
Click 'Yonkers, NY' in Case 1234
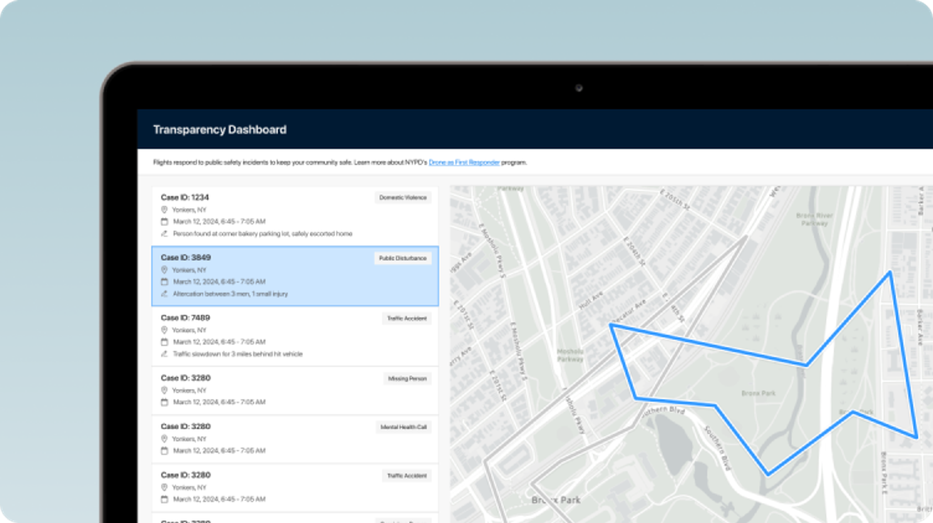[189, 210]
